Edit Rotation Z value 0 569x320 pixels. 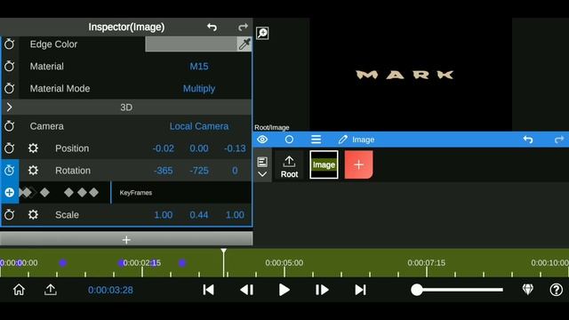tap(235, 170)
